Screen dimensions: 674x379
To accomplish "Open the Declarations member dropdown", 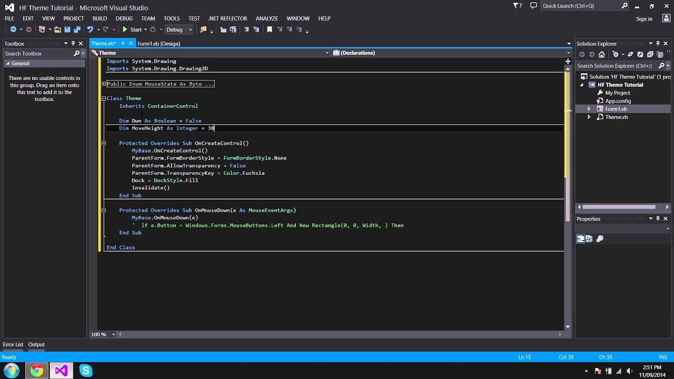I will (x=568, y=53).
